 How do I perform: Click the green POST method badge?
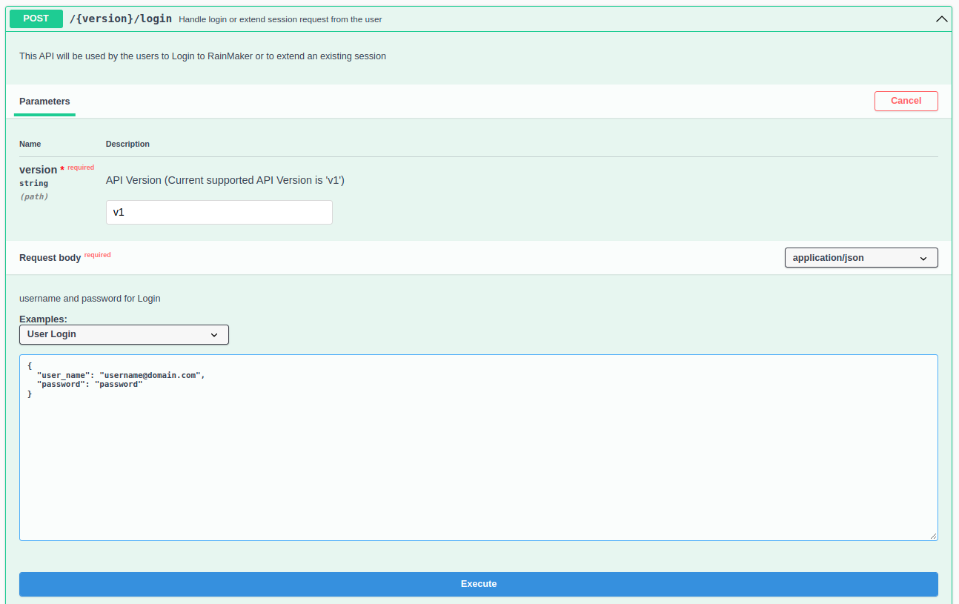pos(36,19)
